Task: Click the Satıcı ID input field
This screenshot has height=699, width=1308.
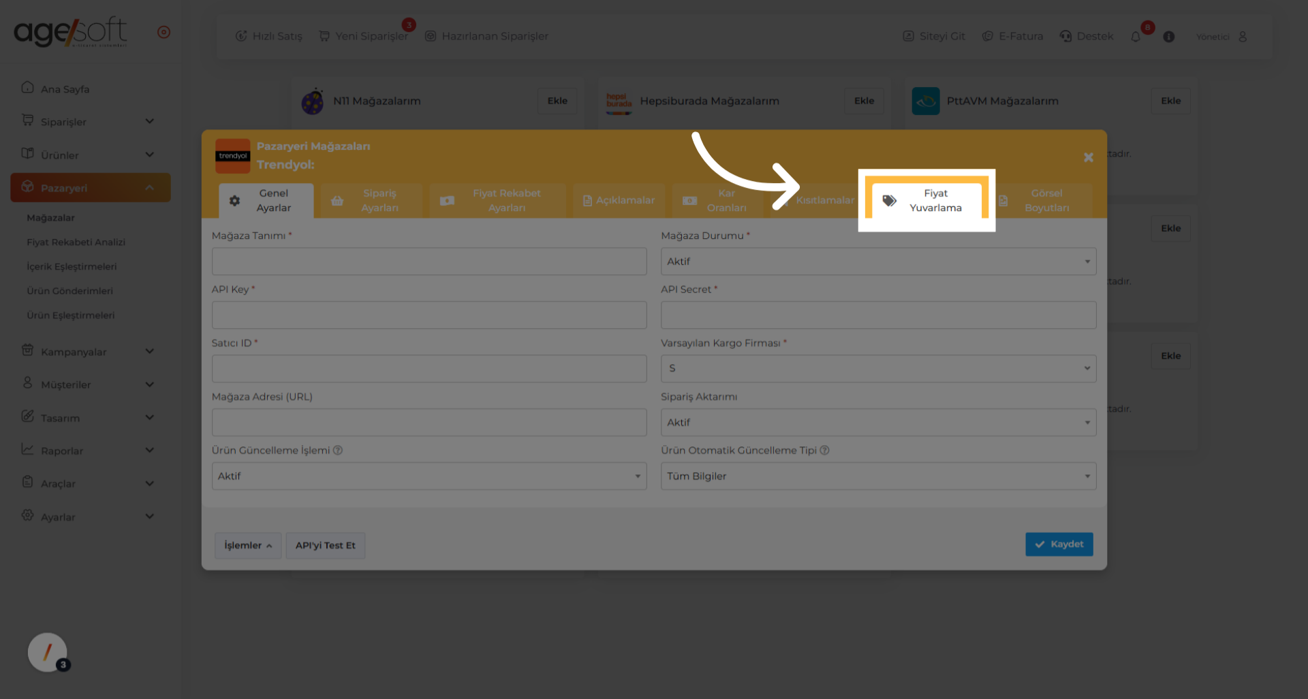Action: point(429,368)
